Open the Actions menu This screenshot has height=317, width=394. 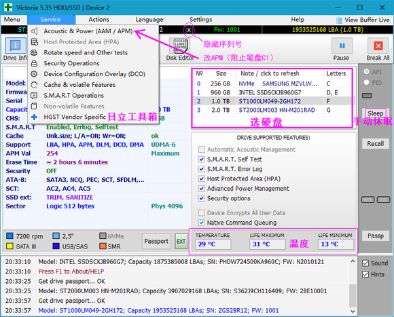tap(98, 20)
